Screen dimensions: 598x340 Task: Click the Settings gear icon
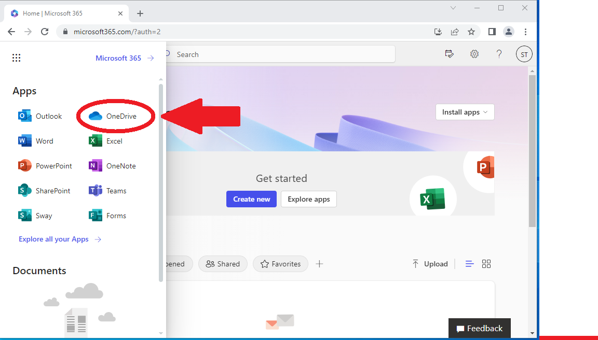pos(474,54)
